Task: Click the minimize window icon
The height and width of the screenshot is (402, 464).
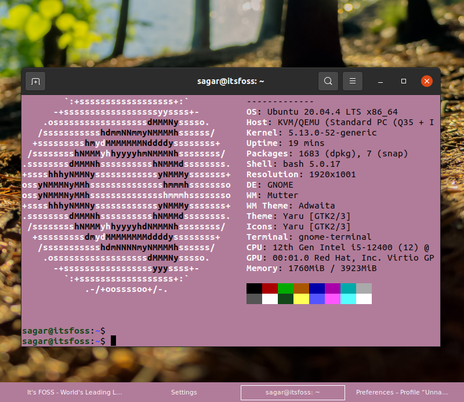Action: pyautogui.click(x=380, y=82)
